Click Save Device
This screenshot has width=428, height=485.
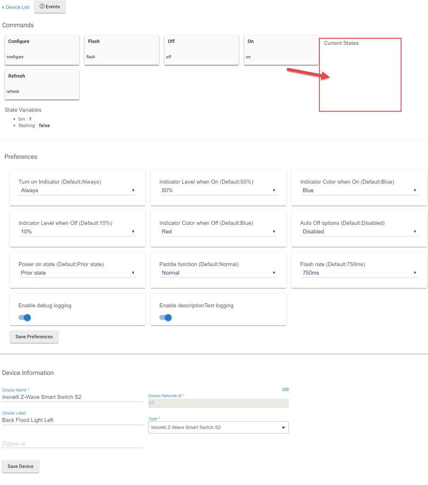pos(20,466)
